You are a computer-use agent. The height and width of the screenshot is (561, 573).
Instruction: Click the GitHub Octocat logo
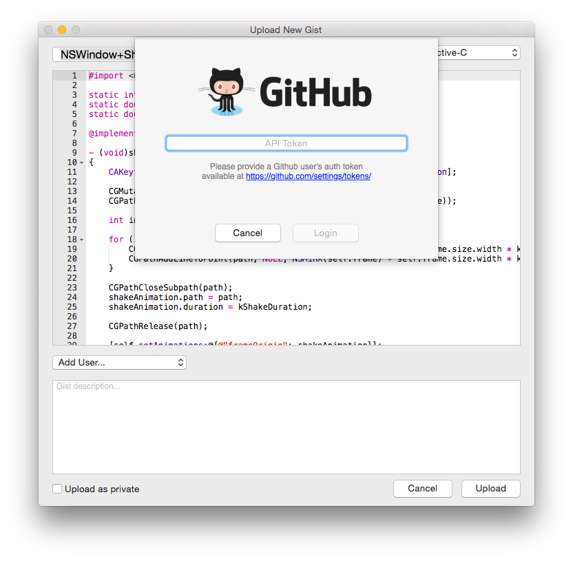pos(227,92)
